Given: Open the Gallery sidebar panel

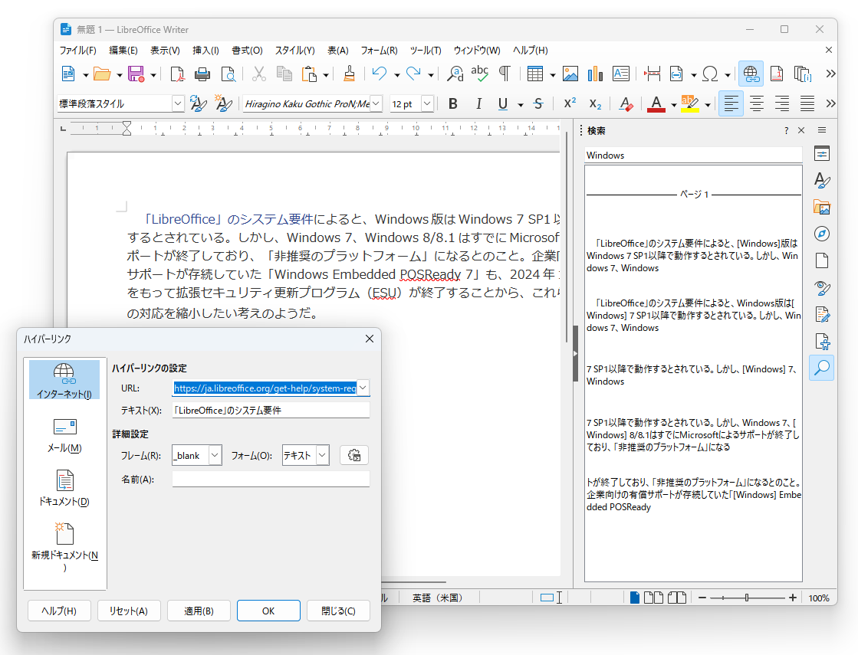Looking at the screenshot, I should 822,207.
